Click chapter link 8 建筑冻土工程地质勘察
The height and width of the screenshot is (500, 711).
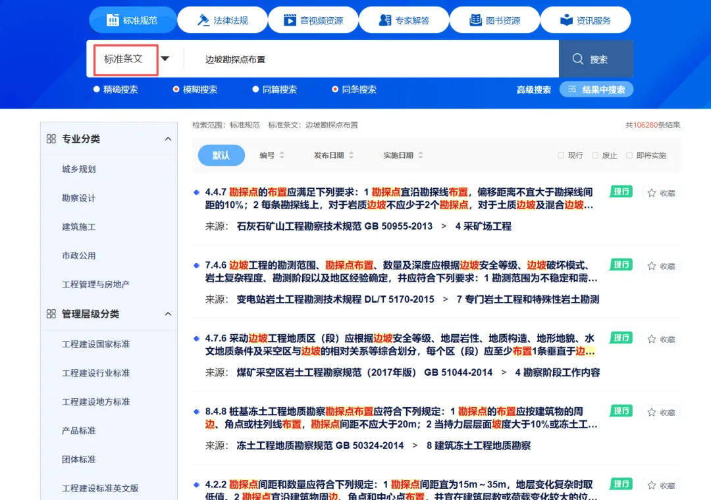[479, 445]
